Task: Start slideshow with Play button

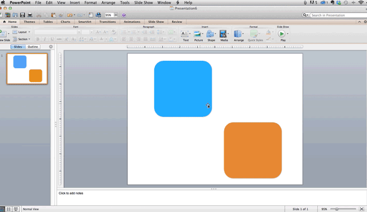Action: (x=282, y=34)
